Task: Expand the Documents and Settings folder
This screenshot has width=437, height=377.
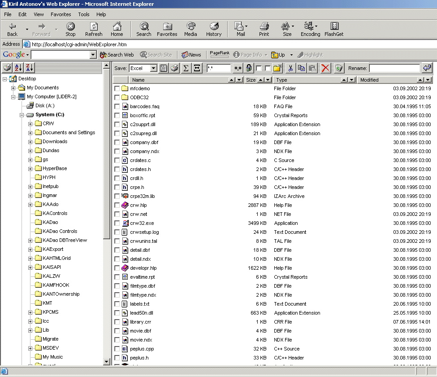Action: click(x=30, y=133)
